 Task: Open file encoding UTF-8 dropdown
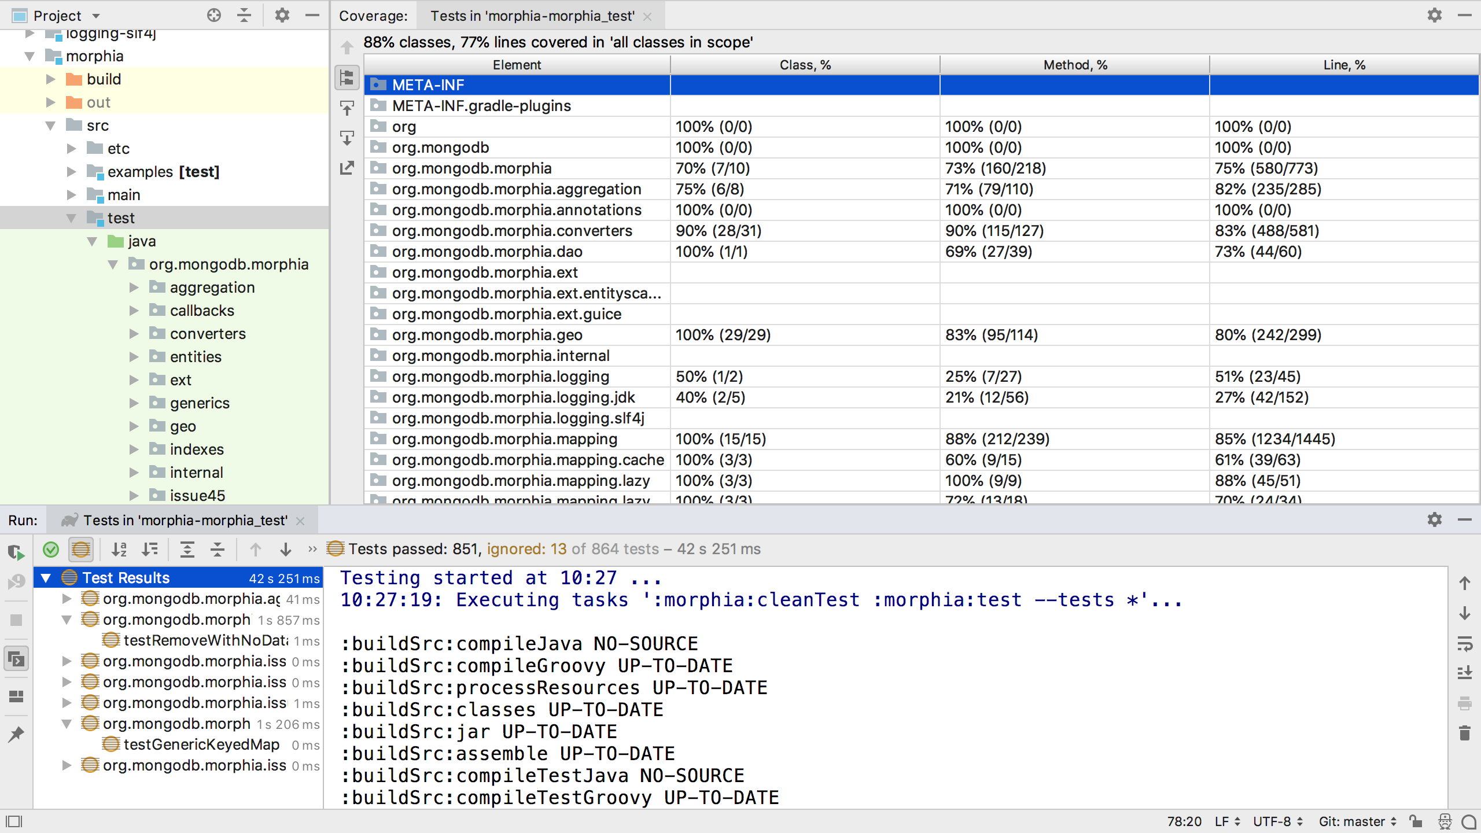point(1277,821)
